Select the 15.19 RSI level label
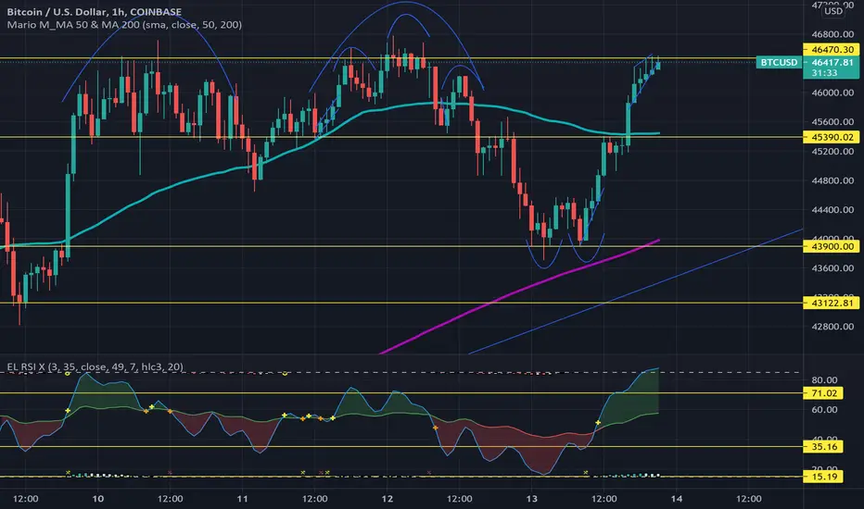The height and width of the screenshot is (509, 864). 824,476
